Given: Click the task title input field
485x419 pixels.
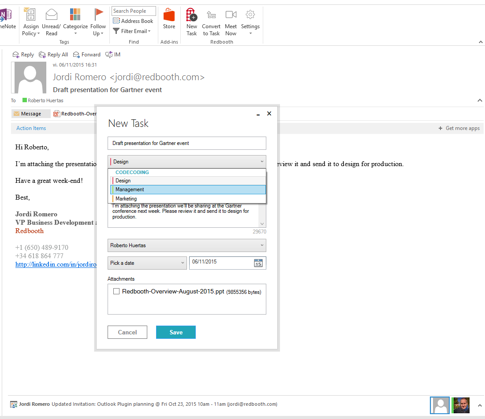Looking at the screenshot, I should click(187, 143).
